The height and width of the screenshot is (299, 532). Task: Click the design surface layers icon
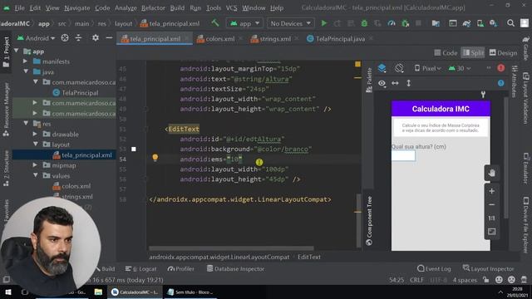[382, 68]
